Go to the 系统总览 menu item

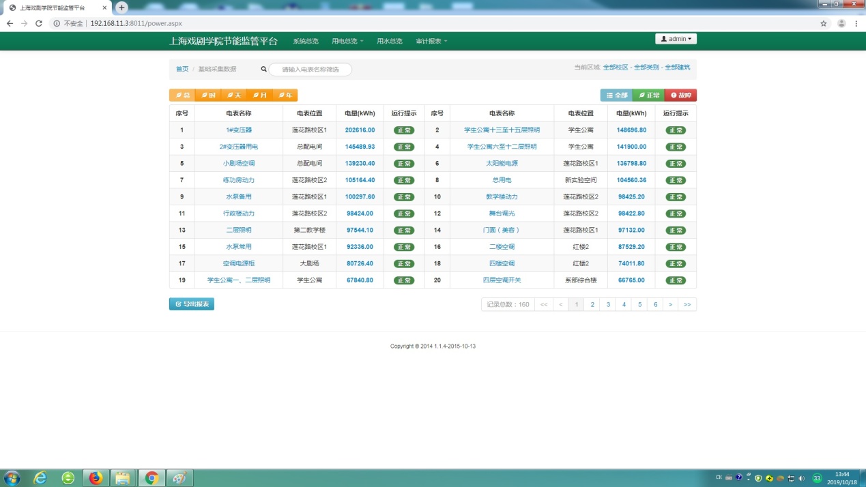(306, 41)
